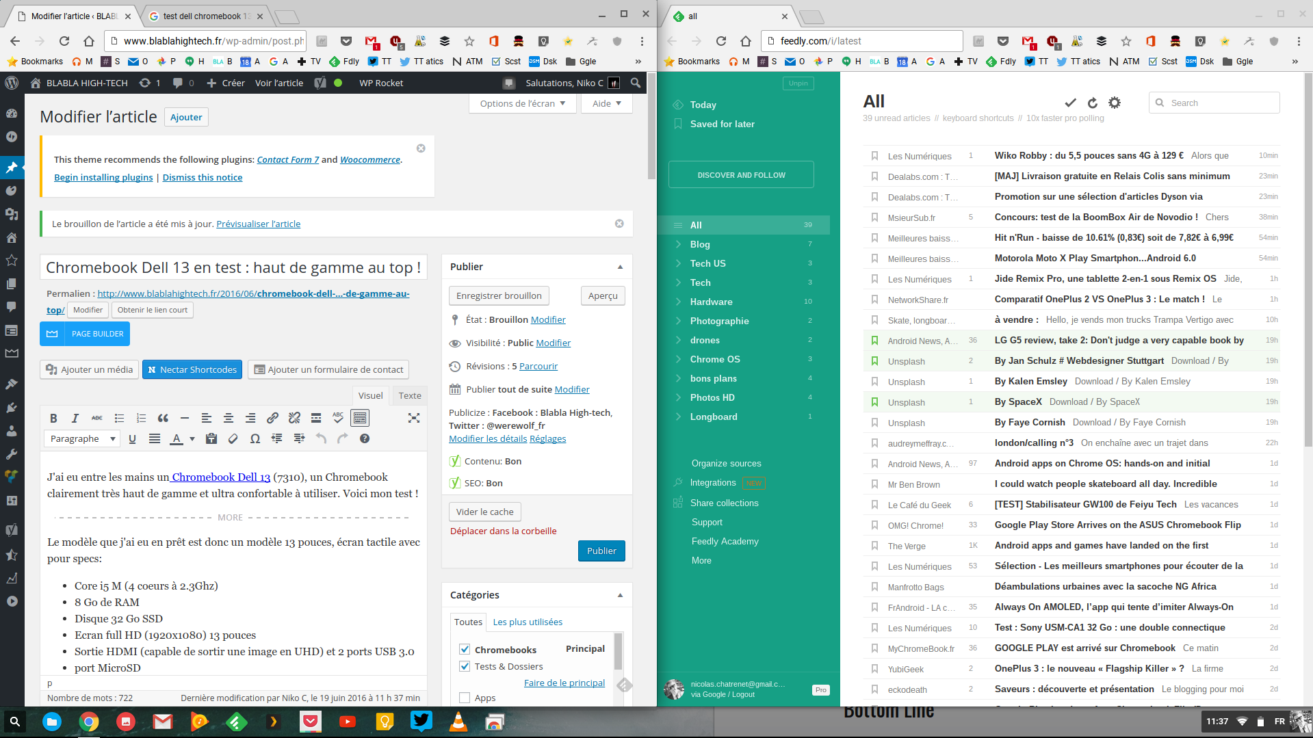Viewport: 1313px width, 738px height.
Task: Align text left in the editor
Action: pyautogui.click(x=207, y=418)
